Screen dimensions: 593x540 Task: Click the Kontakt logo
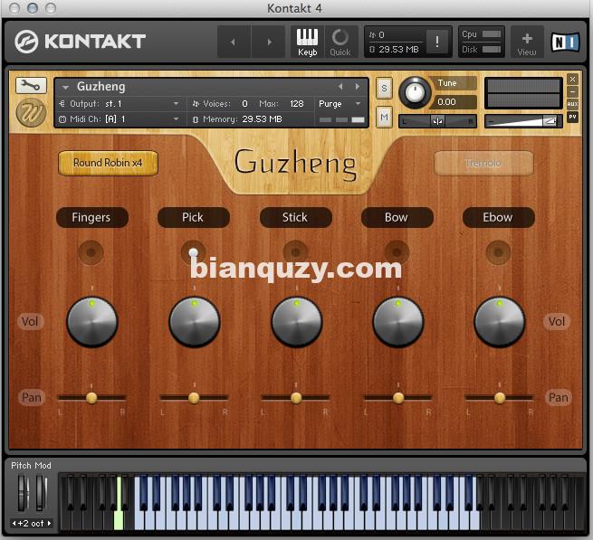click(x=81, y=42)
